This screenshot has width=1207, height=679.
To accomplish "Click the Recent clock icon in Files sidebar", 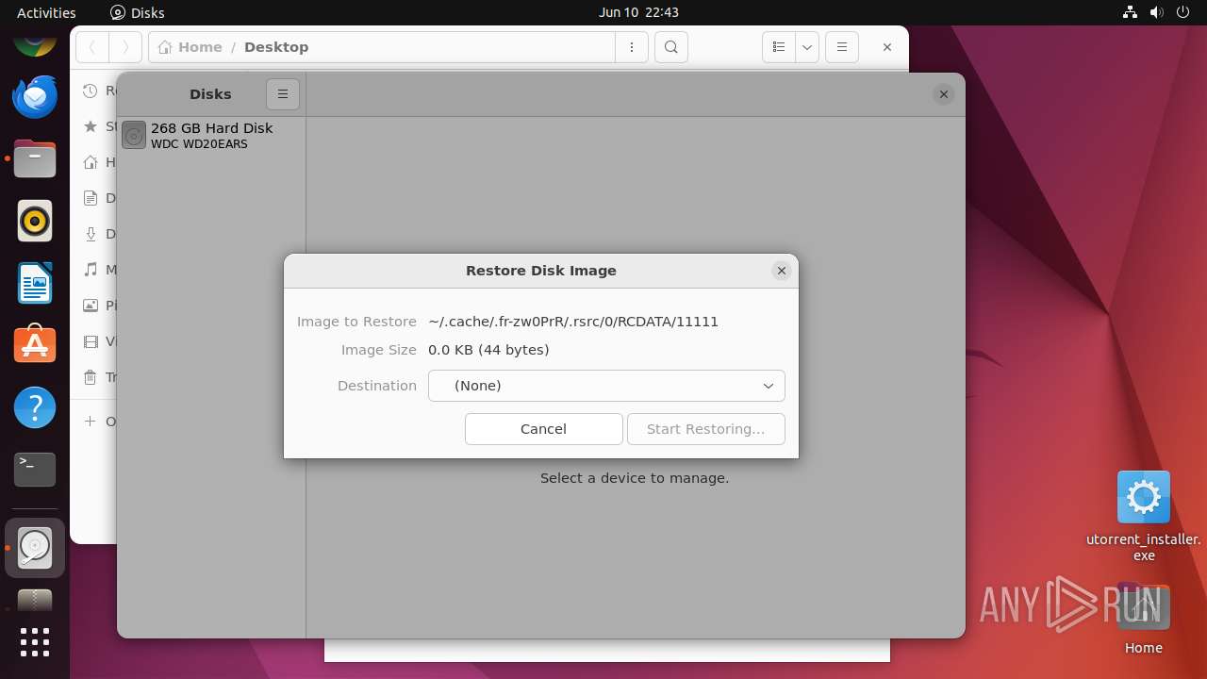I will [x=91, y=91].
